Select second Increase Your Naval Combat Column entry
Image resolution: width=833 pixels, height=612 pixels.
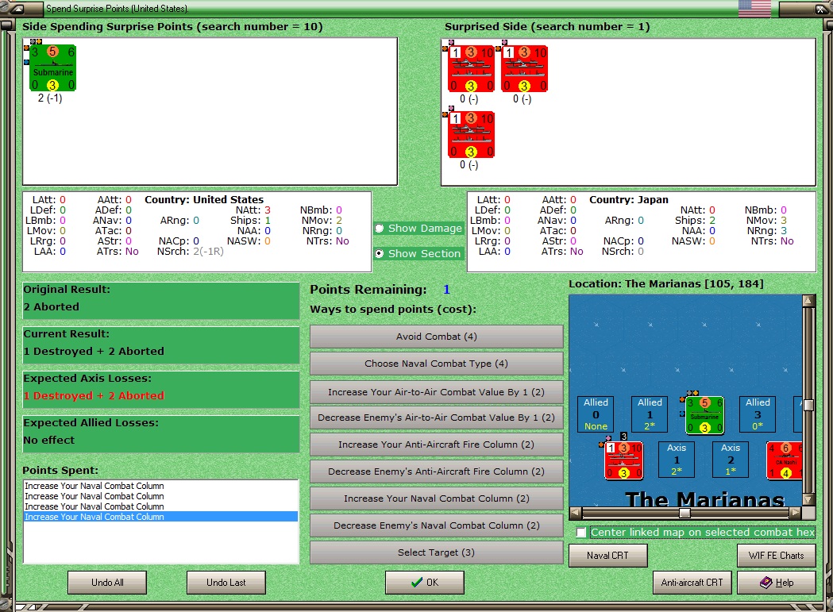160,496
